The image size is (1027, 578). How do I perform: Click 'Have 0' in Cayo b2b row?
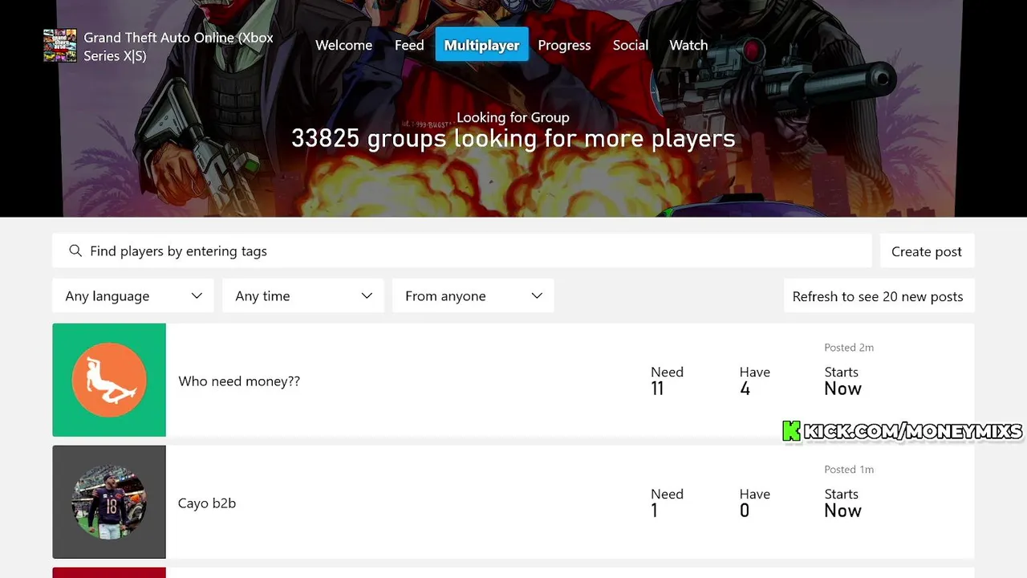(x=754, y=503)
